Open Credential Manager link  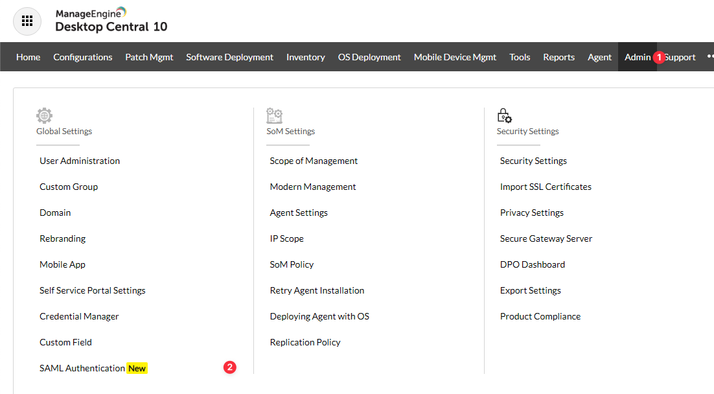coord(79,316)
